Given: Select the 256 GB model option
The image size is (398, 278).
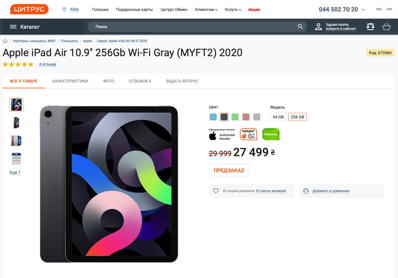Looking at the screenshot, I should (x=297, y=117).
